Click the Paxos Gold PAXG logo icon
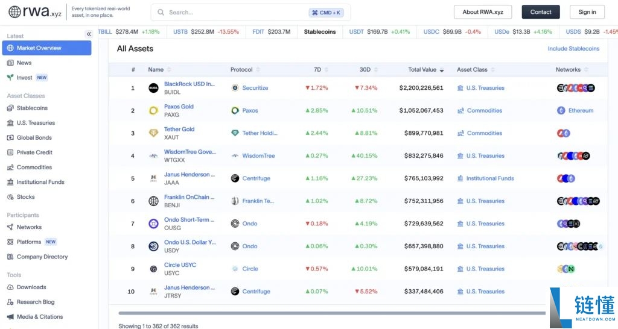The image size is (618, 329). tap(153, 111)
